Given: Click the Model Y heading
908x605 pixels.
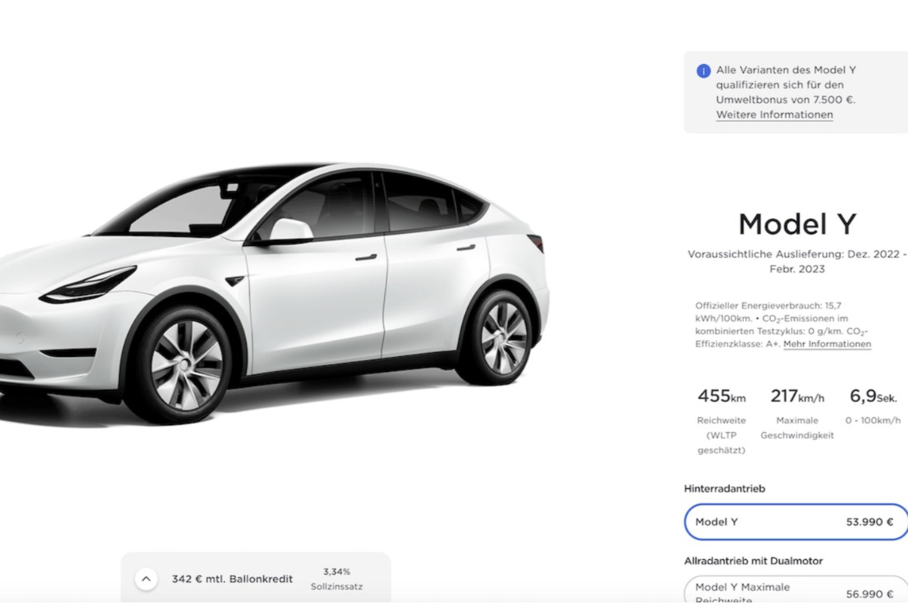Looking at the screenshot, I should pyautogui.click(x=796, y=224).
